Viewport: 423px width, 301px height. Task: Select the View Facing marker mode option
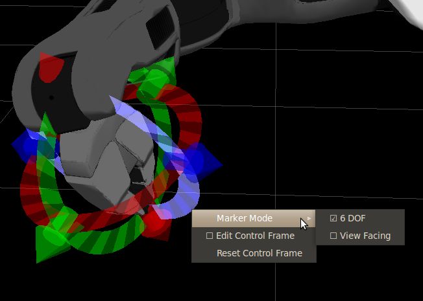point(365,236)
